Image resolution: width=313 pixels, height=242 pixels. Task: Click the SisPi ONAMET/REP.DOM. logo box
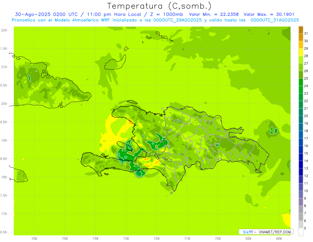pyautogui.click(x=266, y=232)
